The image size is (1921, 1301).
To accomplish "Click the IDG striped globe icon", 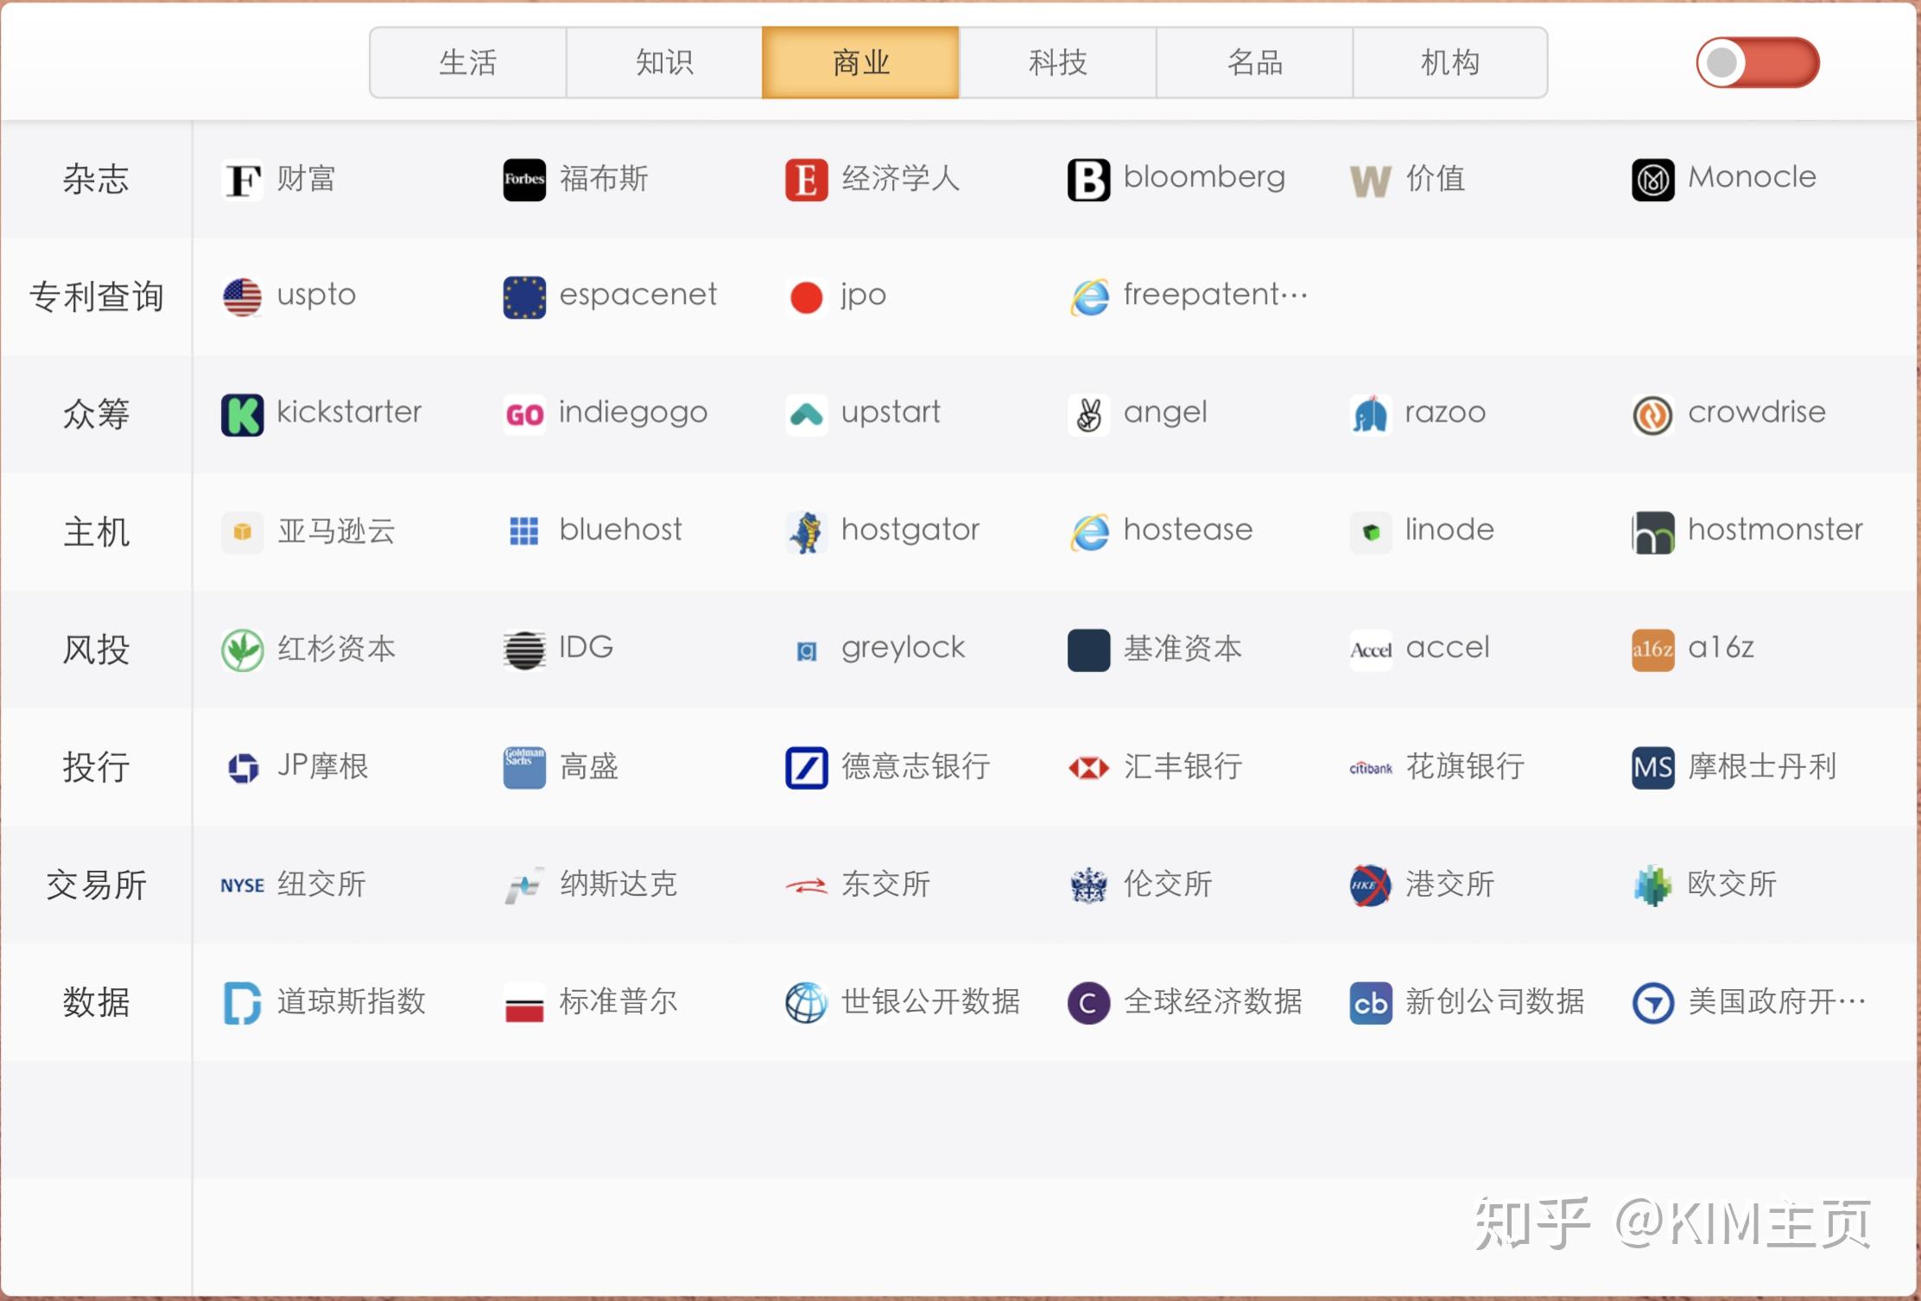I will 524,650.
